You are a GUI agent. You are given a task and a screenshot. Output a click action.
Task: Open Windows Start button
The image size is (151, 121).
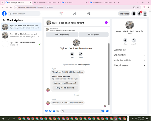(x=3, y=119)
